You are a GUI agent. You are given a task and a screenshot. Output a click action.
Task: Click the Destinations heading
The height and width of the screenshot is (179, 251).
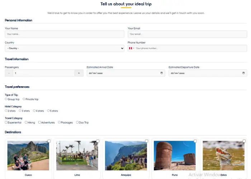click(x=13, y=132)
